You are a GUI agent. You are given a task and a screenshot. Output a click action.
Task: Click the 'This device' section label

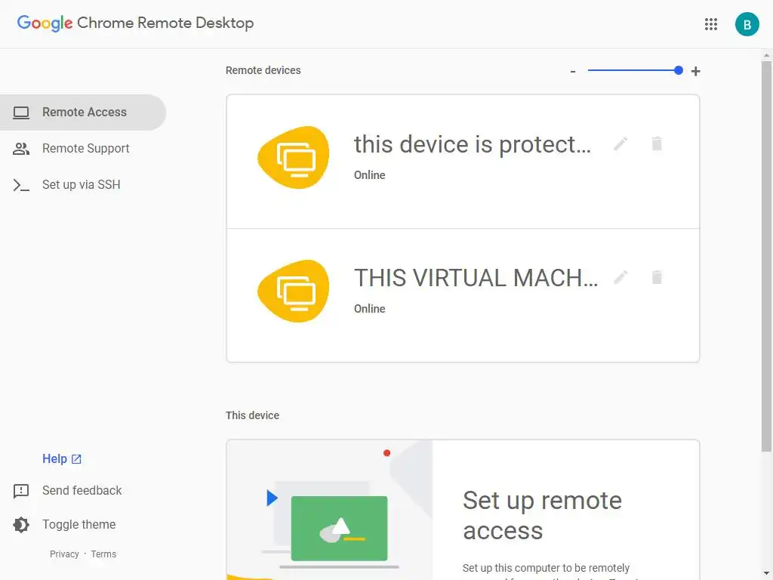tap(252, 416)
